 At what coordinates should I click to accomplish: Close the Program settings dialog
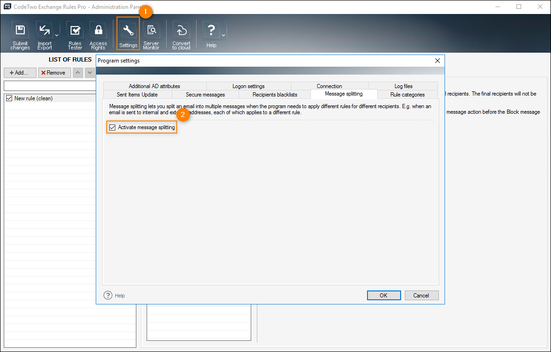coord(438,61)
